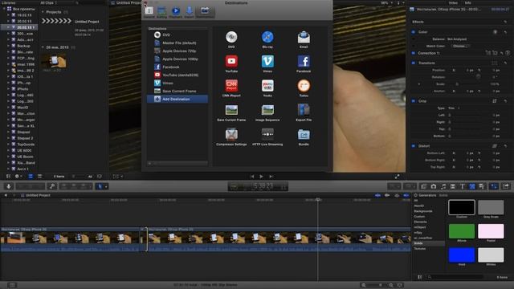Toggle the Color effect checkbox
The width and height of the screenshot is (514, 289).
point(414,32)
